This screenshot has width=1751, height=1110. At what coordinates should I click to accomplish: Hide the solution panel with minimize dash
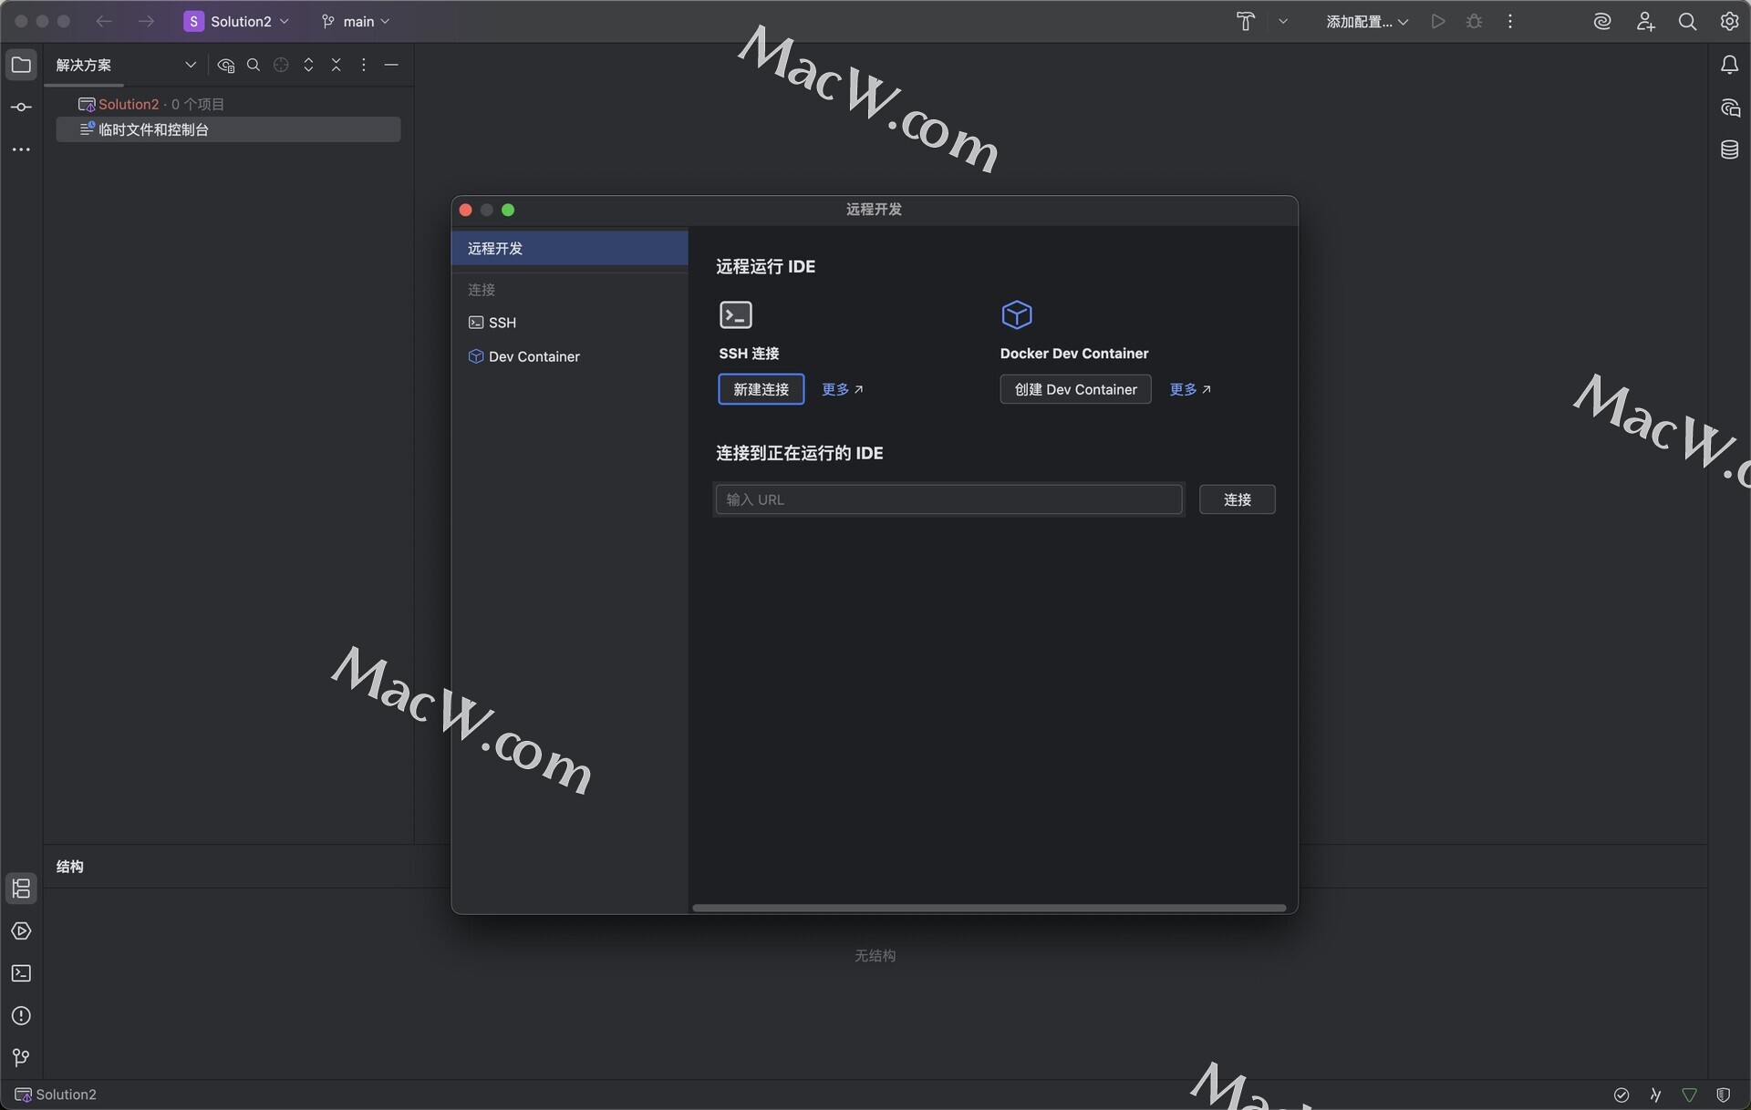[x=391, y=65]
